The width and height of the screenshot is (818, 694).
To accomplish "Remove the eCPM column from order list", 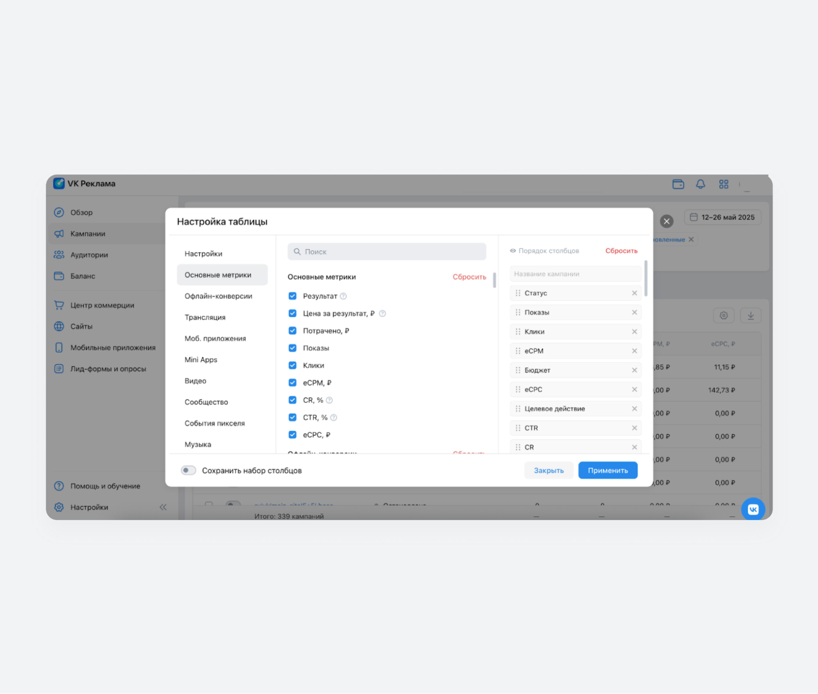I will [634, 351].
